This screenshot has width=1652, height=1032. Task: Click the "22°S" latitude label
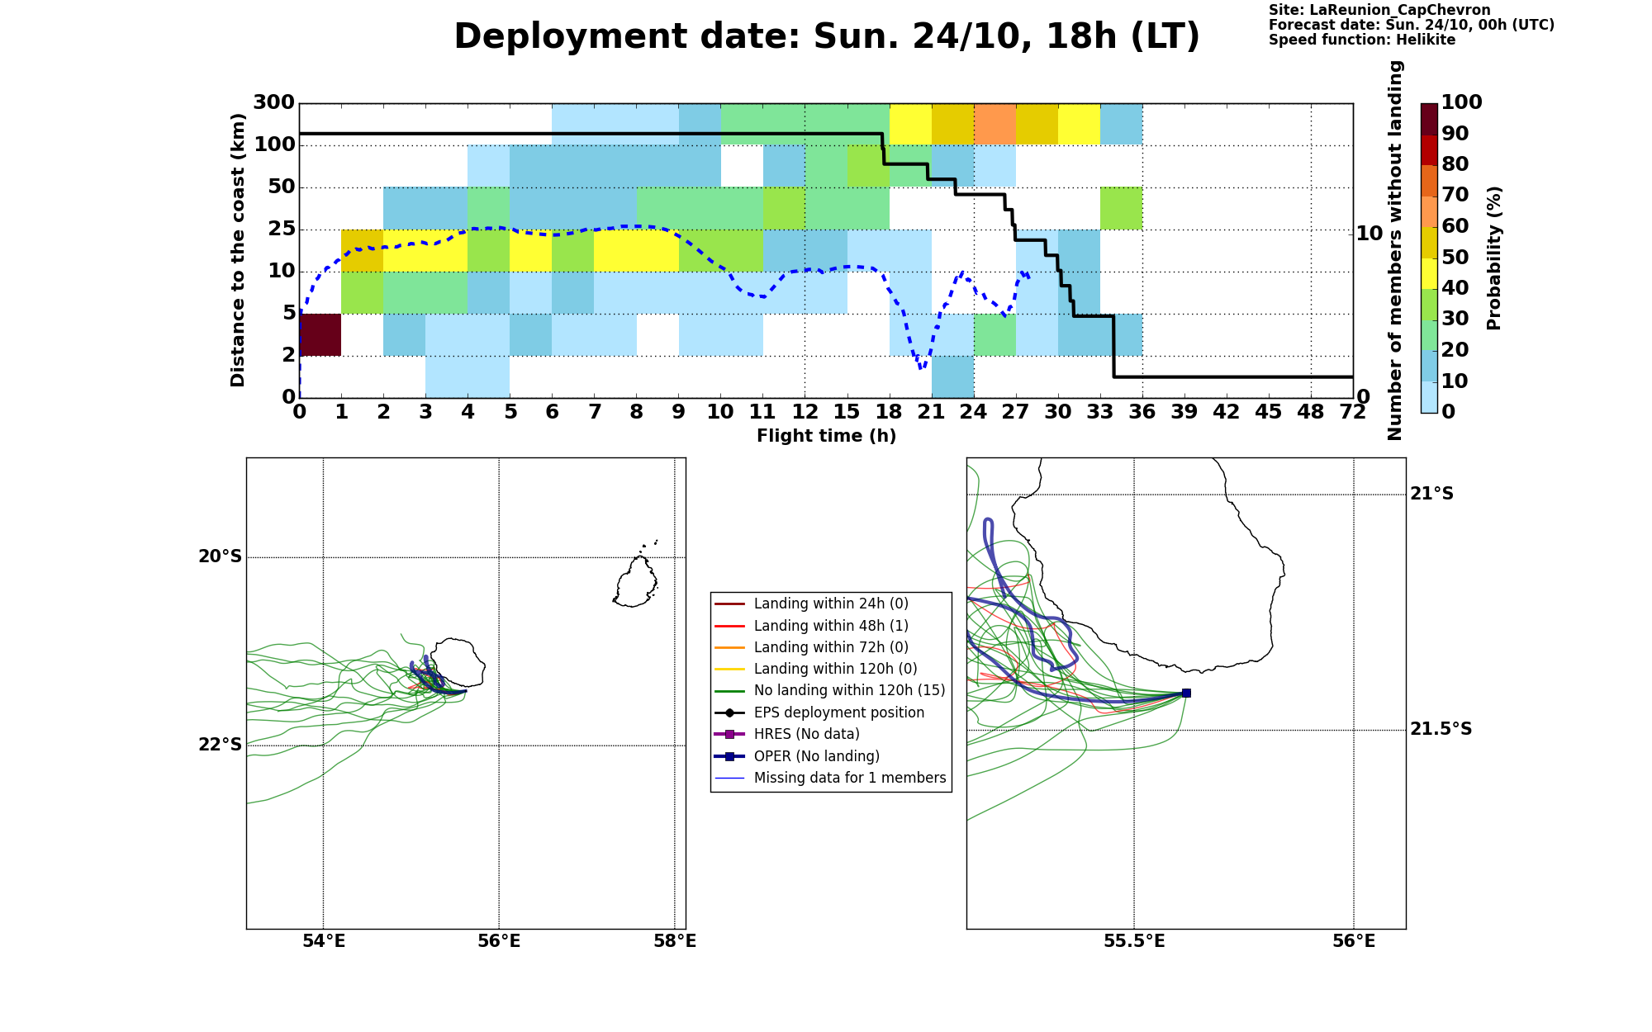pyautogui.click(x=220, y=745)
